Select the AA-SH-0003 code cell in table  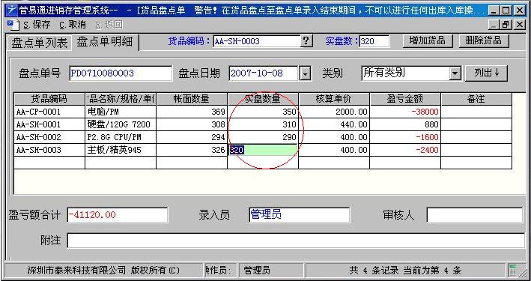pos(49,150)
